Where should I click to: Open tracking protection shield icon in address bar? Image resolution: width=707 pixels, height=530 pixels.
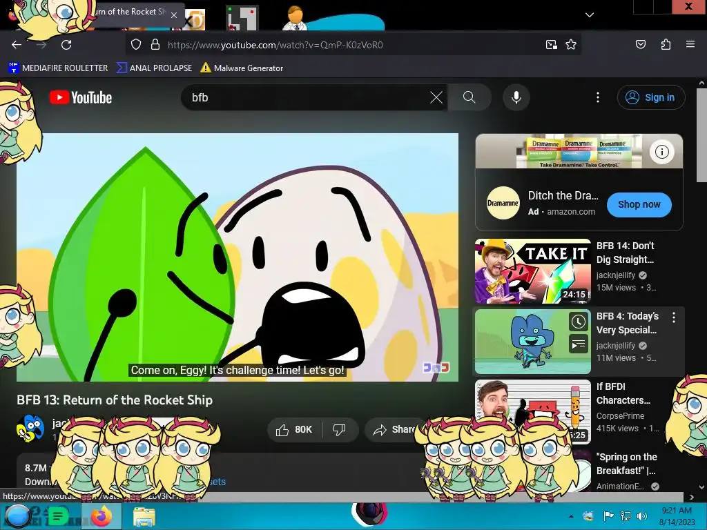[136, 45]
